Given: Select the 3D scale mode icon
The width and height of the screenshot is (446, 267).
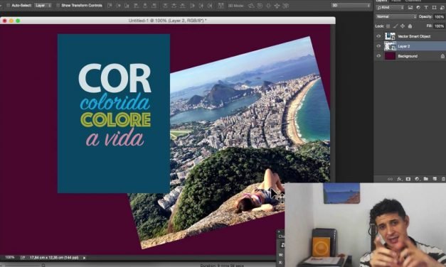Looking at the screenshot, I should [x=285, y=6].
